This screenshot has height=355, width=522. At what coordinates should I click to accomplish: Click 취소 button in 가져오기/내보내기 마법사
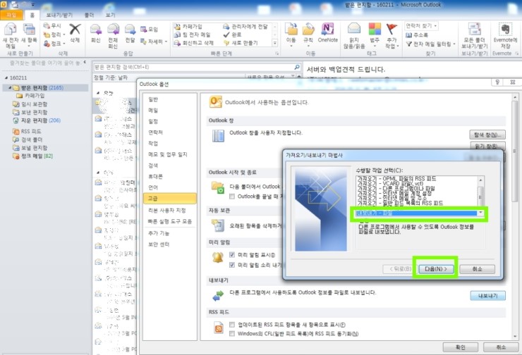[x=477, y=269]
